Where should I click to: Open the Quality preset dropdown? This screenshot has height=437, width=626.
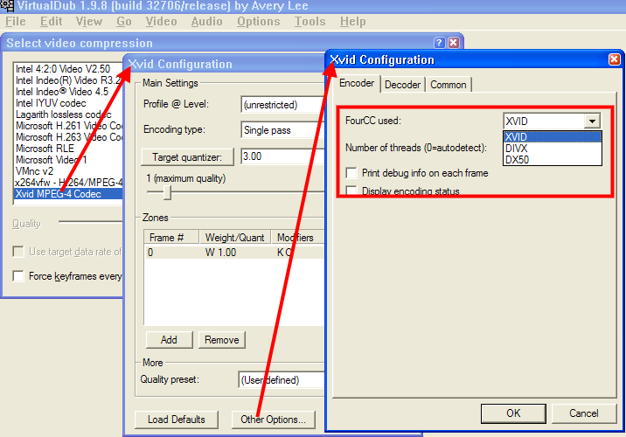point(281,380)
